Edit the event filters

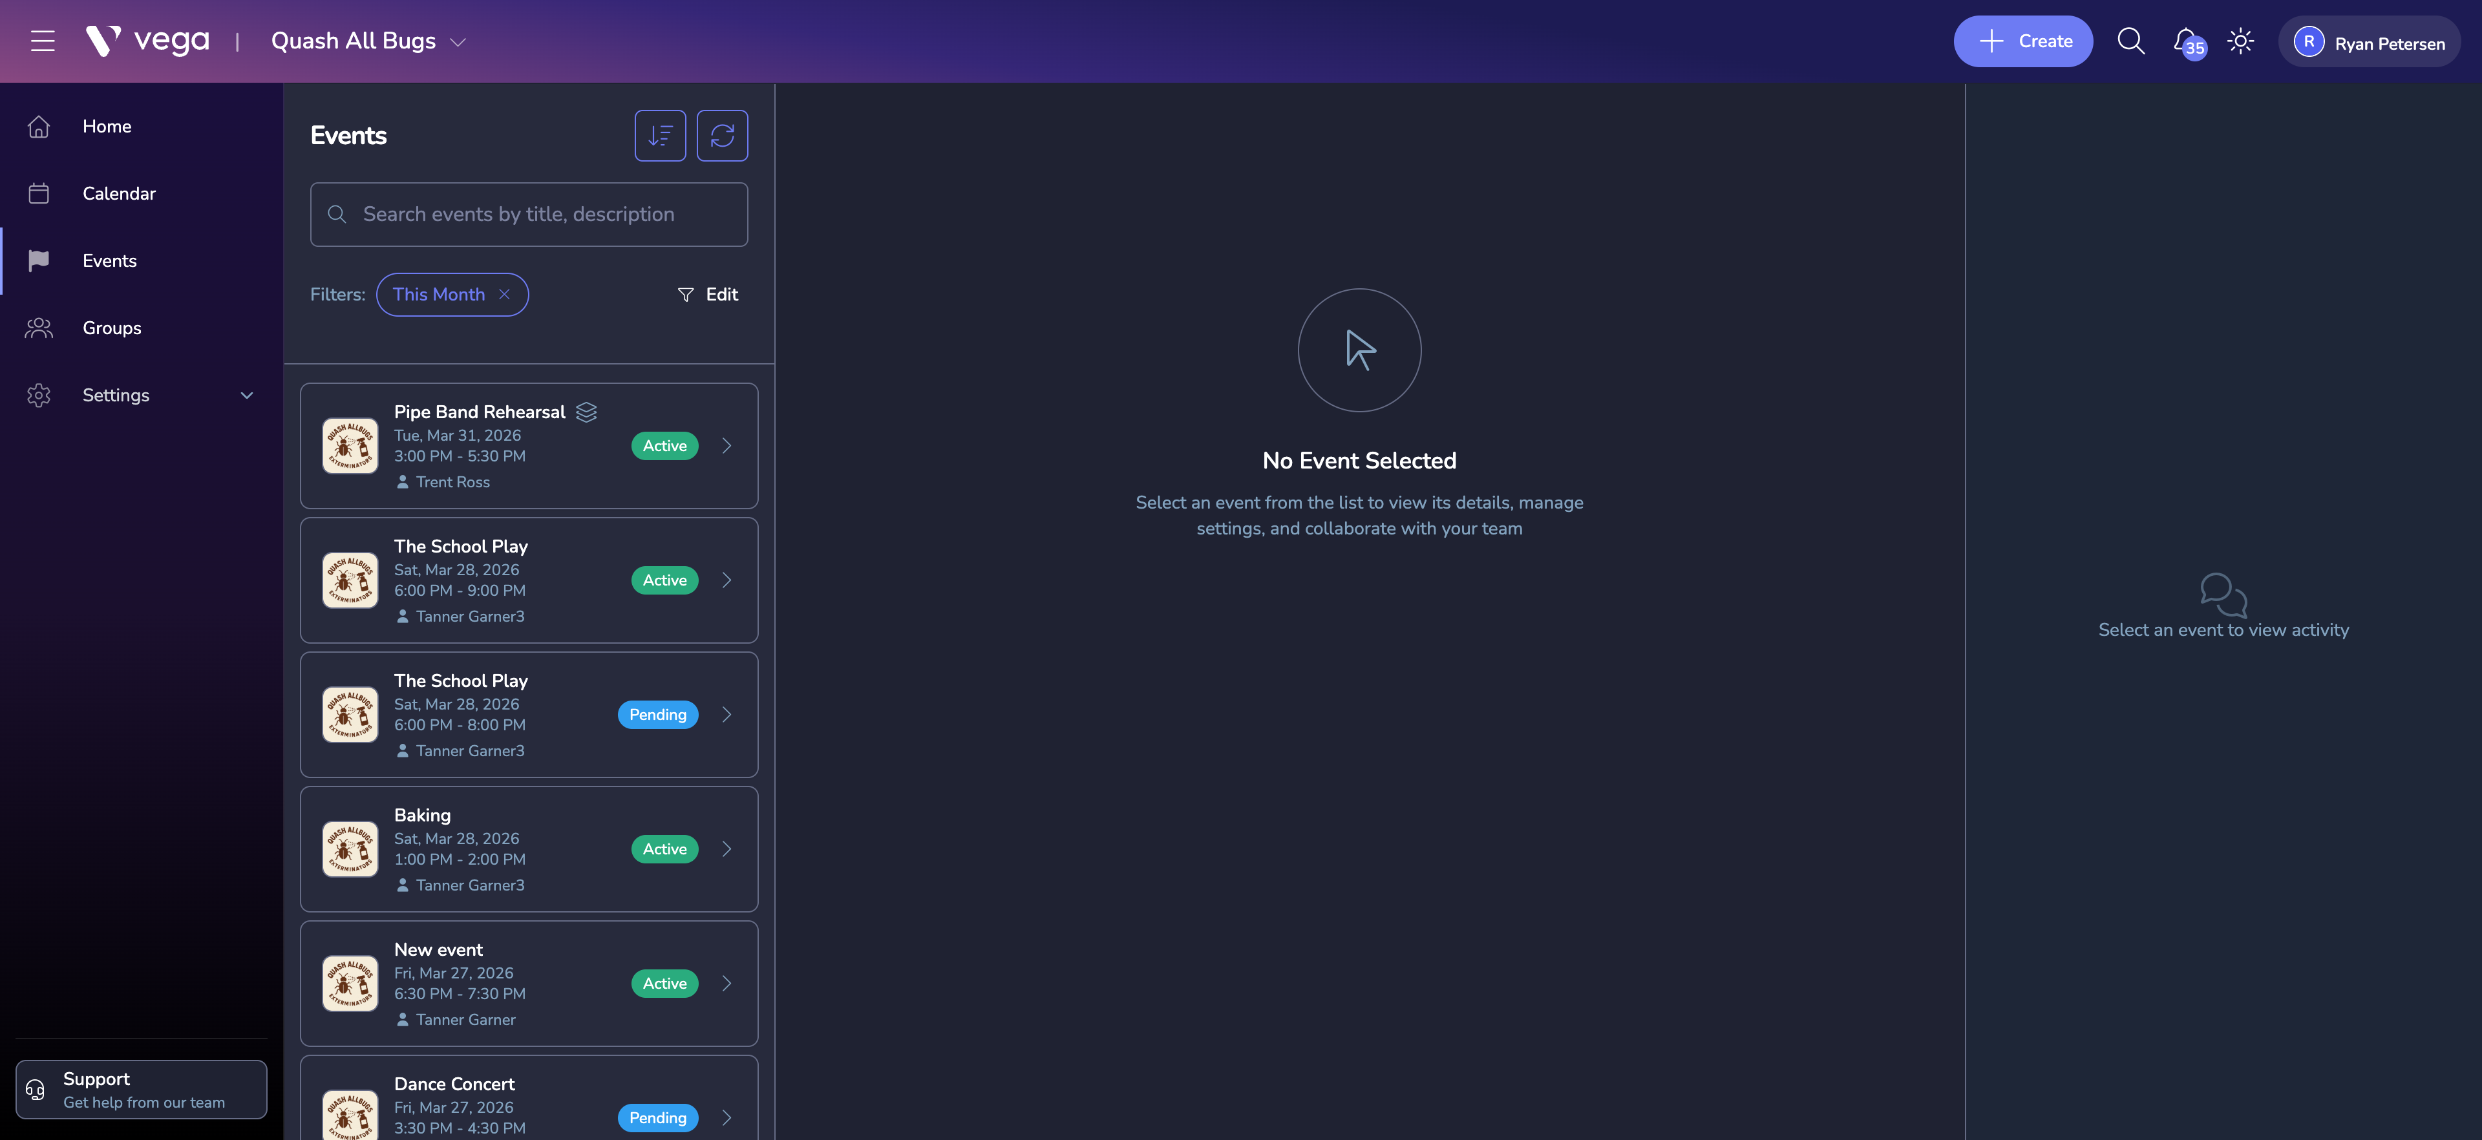pos(708,295)
